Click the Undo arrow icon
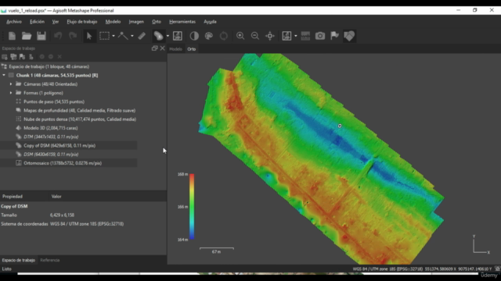The height and width of the screenshot is (281, 501). 58,36
